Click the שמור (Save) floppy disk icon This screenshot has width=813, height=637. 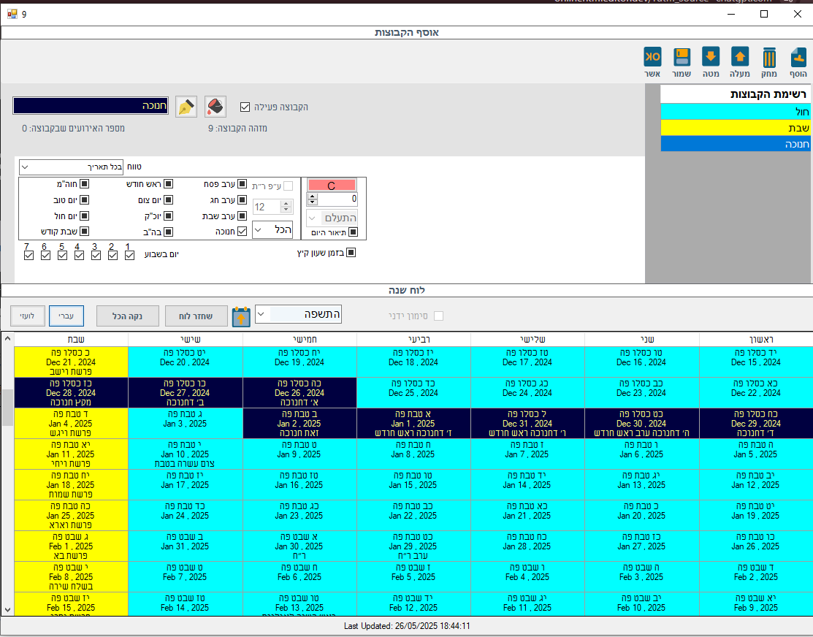click(682, 58)
